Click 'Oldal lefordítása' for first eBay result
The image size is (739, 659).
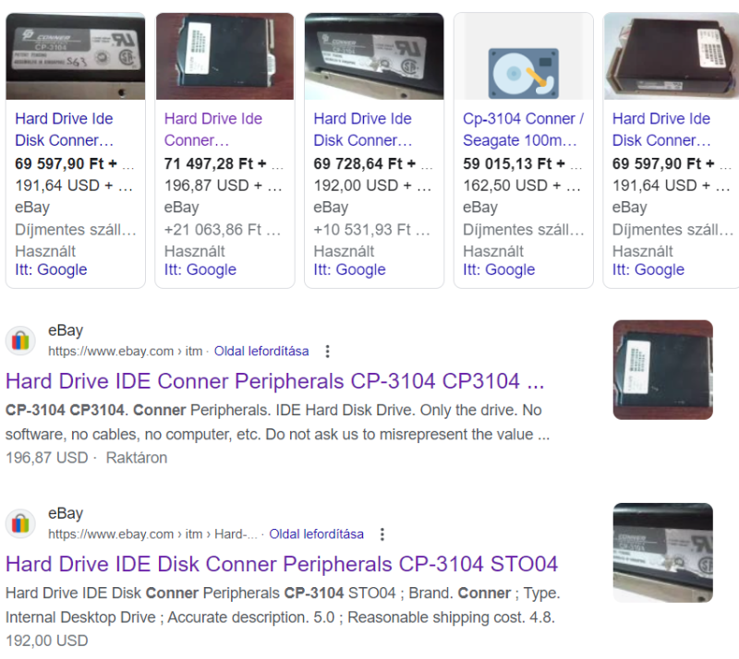[261, 351]
